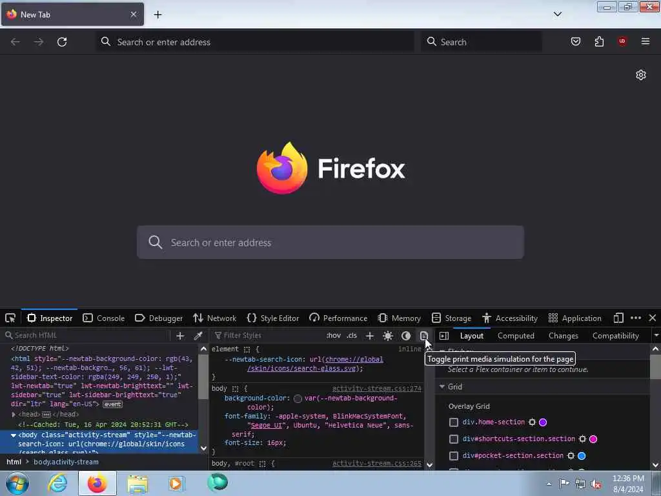Expand the head element in markup tree
The height and width of the screenshot is (496, 661).
click(14, 415)
